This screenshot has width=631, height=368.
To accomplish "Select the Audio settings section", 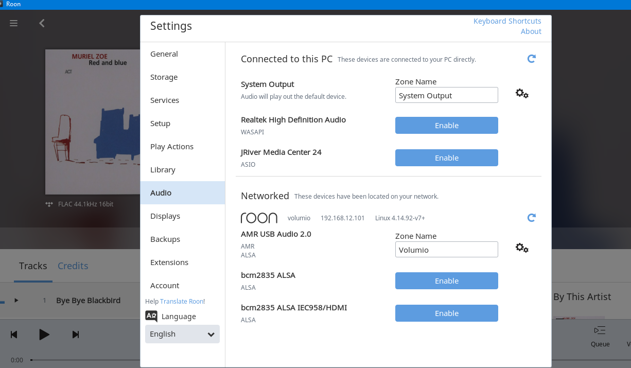I will (182, 193).
